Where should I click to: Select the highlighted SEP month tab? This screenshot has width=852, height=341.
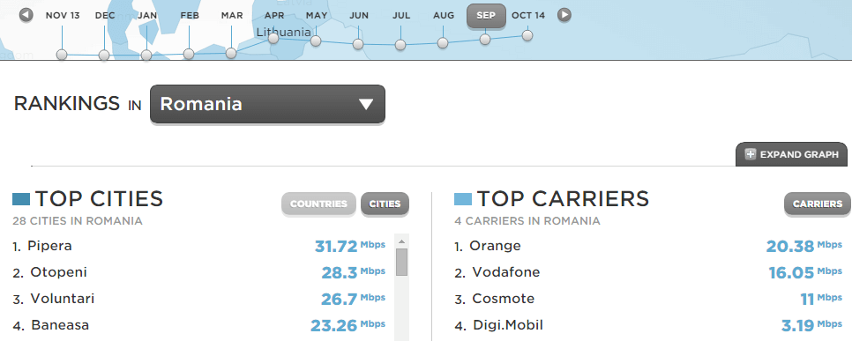click(486, 15)
